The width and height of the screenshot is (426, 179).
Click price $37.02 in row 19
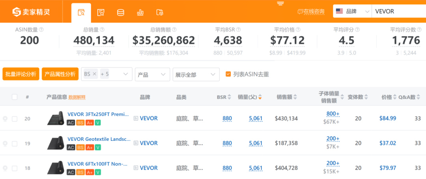pyautogui.click(x=388, y=143)
